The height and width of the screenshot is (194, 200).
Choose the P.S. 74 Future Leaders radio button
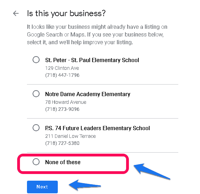(x=36, y=128)
